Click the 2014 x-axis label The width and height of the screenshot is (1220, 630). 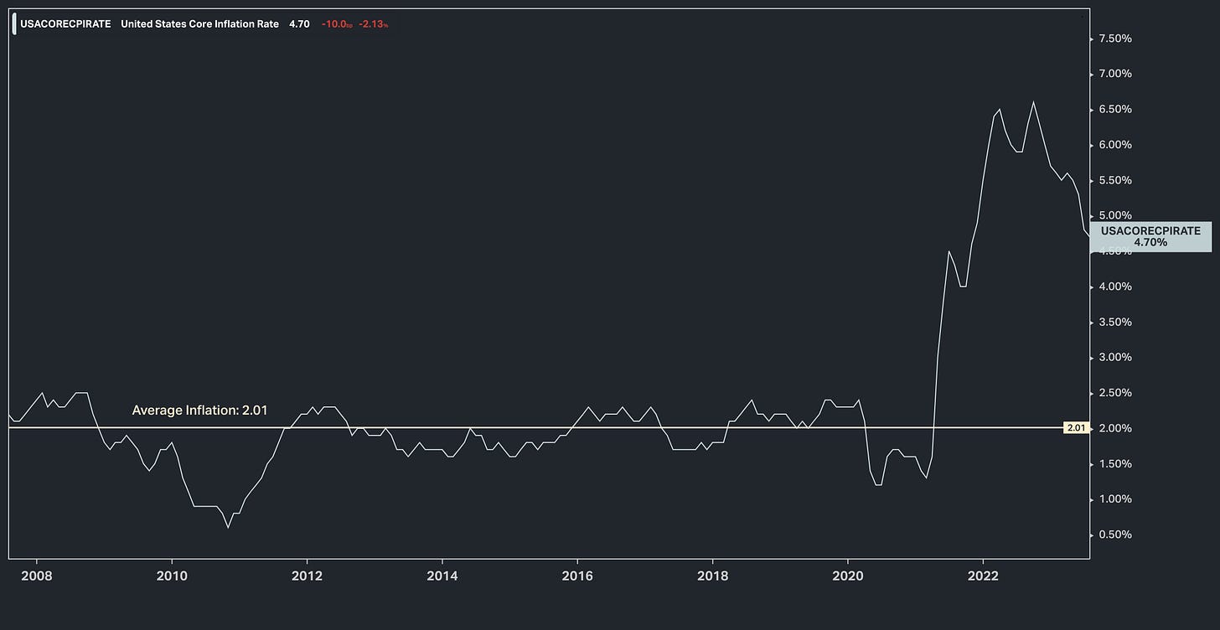pyautogui.click(x=442, y=577)
